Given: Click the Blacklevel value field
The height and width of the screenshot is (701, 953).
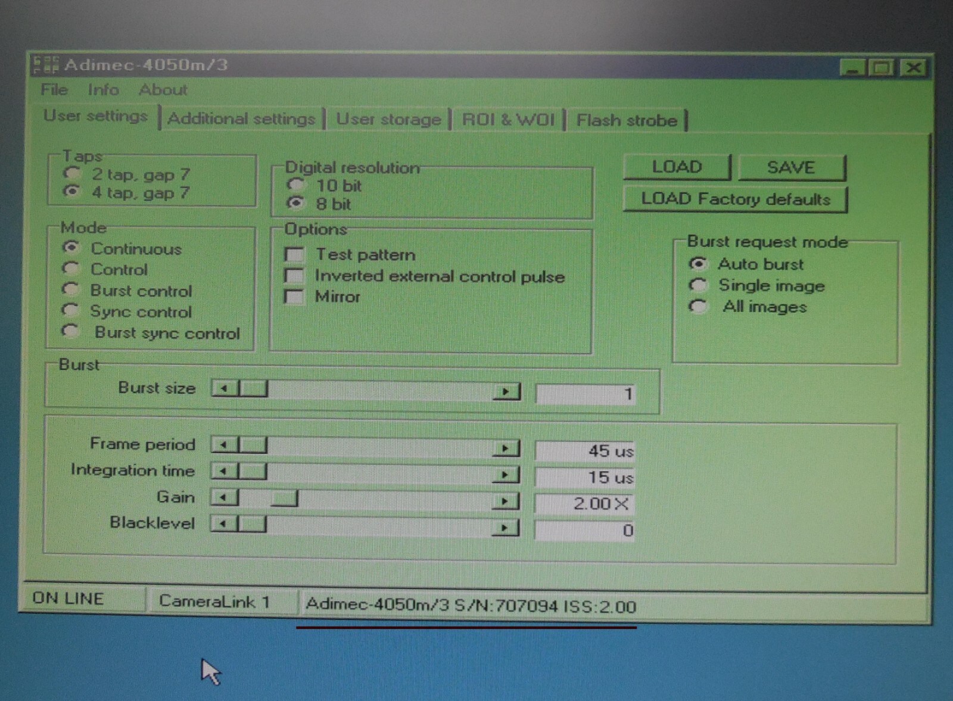Looking at the screenshot, I should tap(584, 530).
